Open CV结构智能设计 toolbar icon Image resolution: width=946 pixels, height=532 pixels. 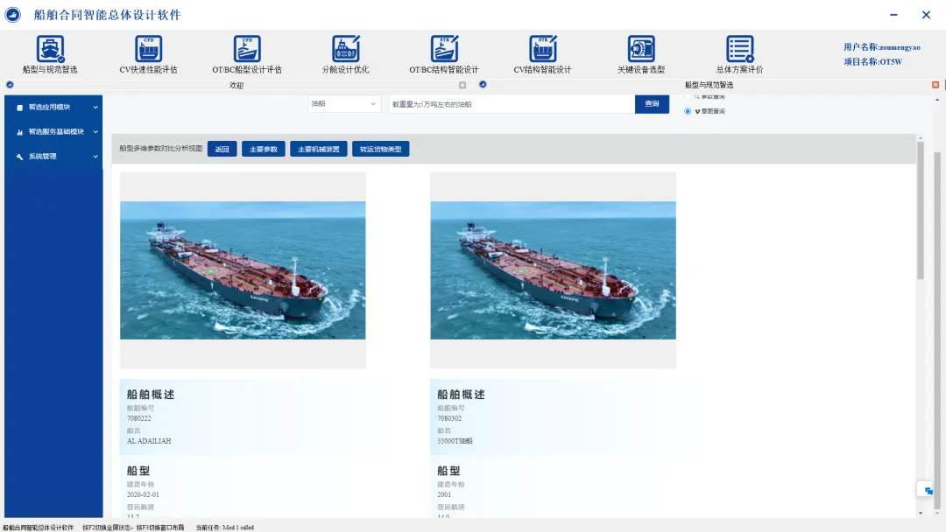pos(543,49)
